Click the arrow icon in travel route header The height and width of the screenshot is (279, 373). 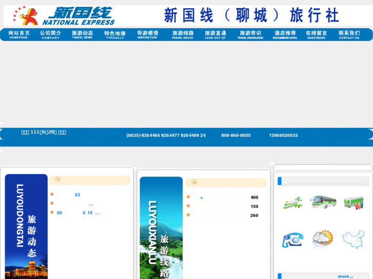(x=194, y=182)
